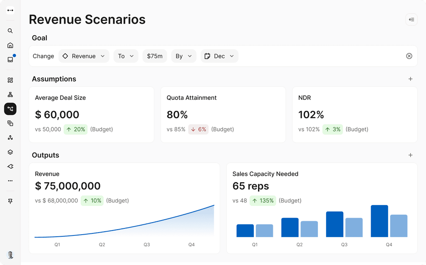426x265 pixels.
Task: Edit the $75m goal value
Action: click(x=154, y=56)
